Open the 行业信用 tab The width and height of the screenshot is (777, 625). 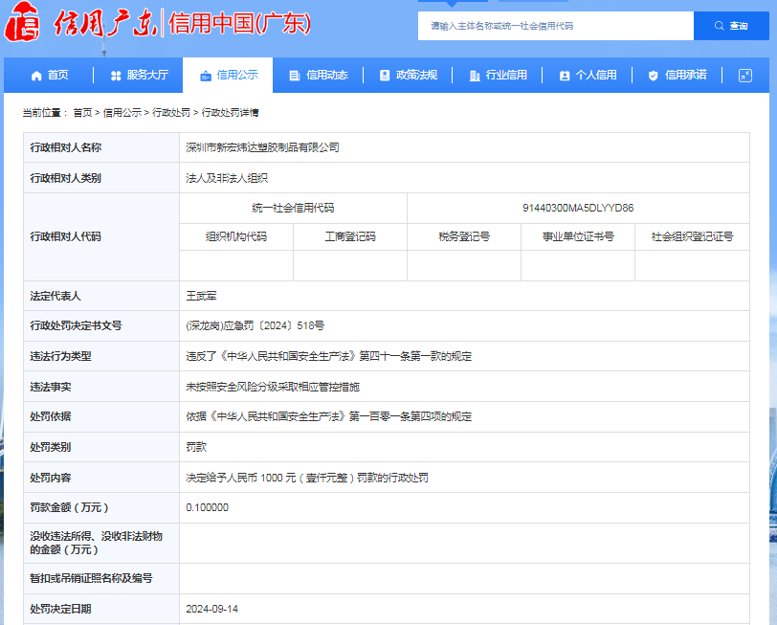click(x=498, y=75)
